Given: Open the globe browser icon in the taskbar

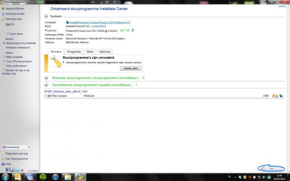Looking at the screenshot, I should click(x=31, y=177).
